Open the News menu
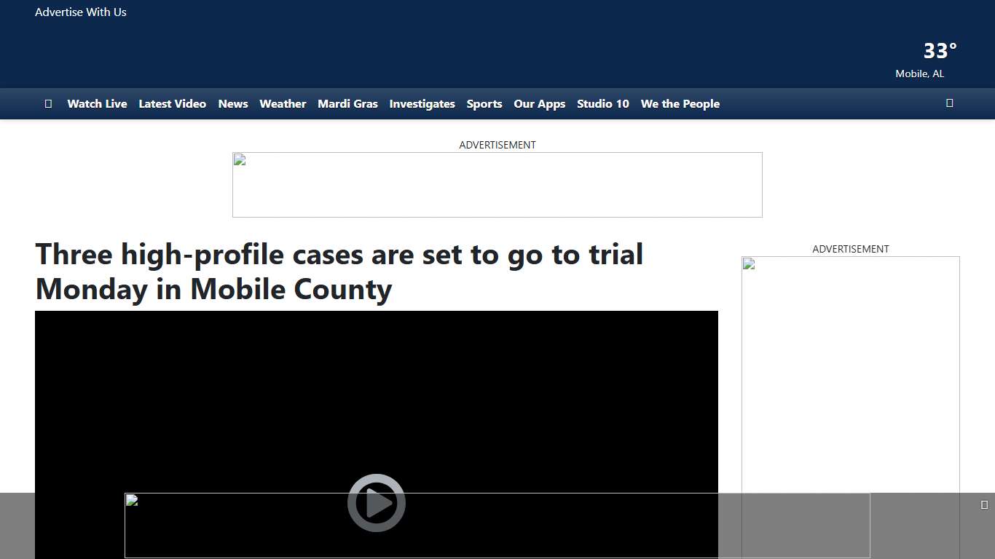The image size is (995, 559). (x=232, y=103)
